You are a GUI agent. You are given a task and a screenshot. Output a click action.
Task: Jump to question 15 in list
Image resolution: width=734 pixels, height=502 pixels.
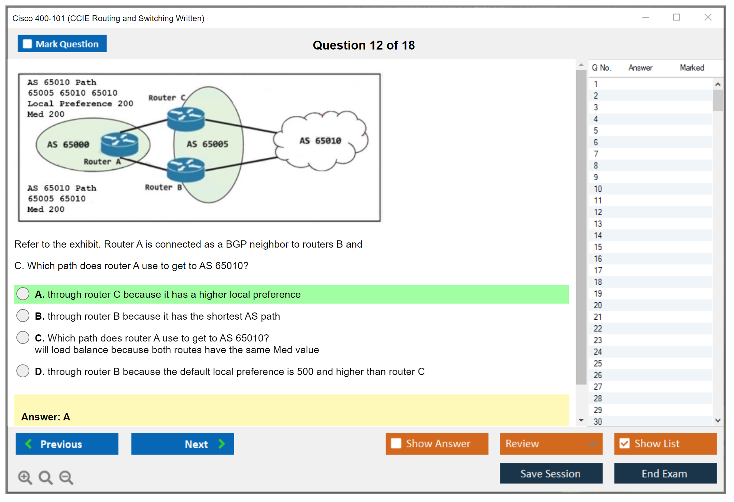pyautogui.click(x=598, y=247)
